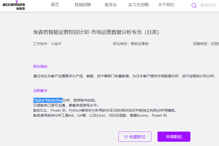Click the highlighted Digital Marketing text

click(x=48, y=100)
